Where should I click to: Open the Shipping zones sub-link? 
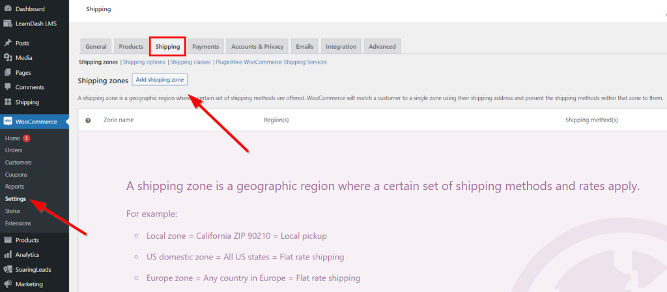pos(98,62)
